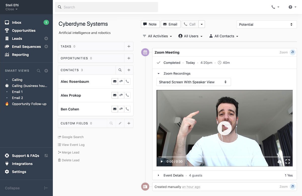Download recording with cloud icon

[x=280, y=162]
